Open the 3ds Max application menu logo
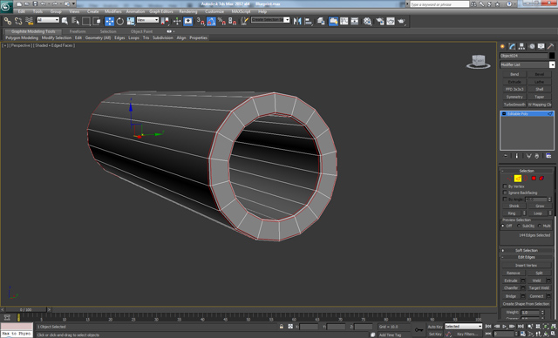 [x=6, y=7]
